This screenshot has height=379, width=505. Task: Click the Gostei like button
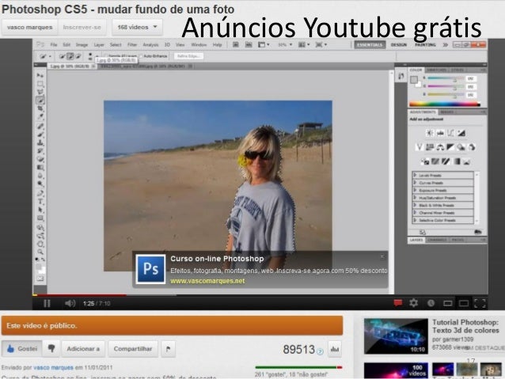click(x=22, y=349)
